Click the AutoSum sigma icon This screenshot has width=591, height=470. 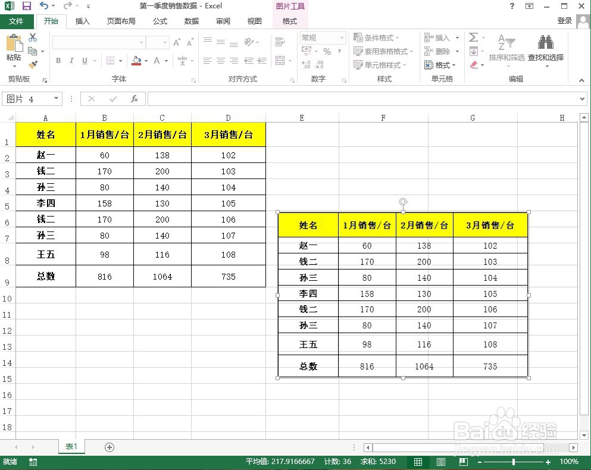[474, 37]
